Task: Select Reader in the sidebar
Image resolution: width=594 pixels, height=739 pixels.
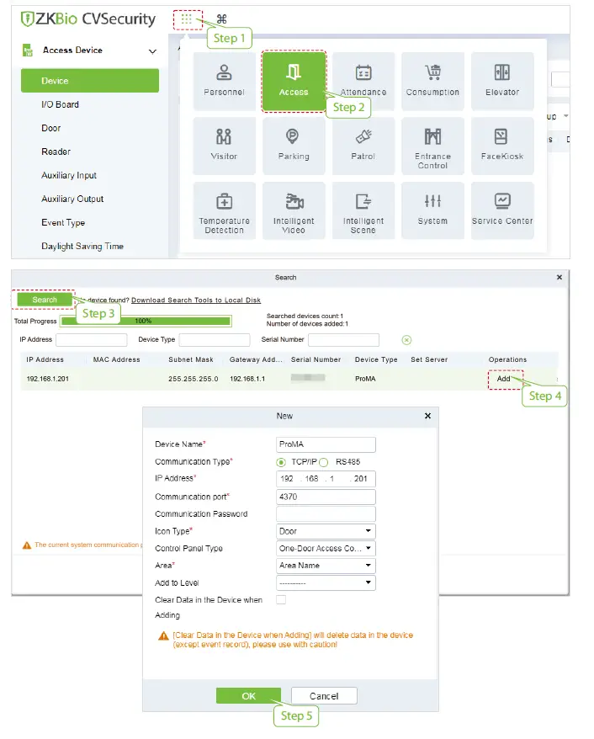Action: [x=56, y=152]
